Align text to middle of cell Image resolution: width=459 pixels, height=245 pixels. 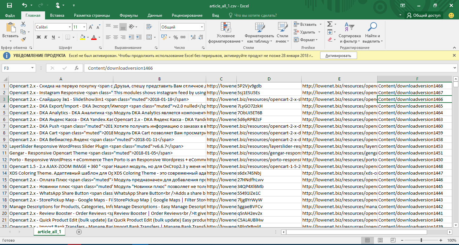click(x=115, y=27)
